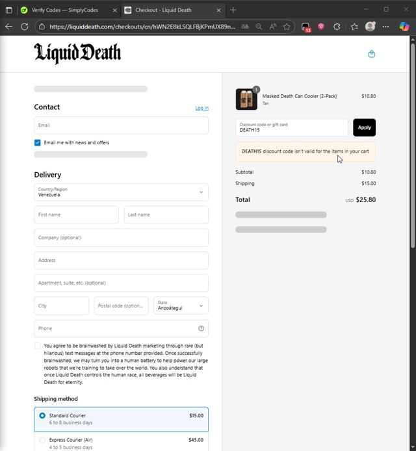Screen dimensions: 416x451
Task: Click the First name field
Action: coord(76,214)
